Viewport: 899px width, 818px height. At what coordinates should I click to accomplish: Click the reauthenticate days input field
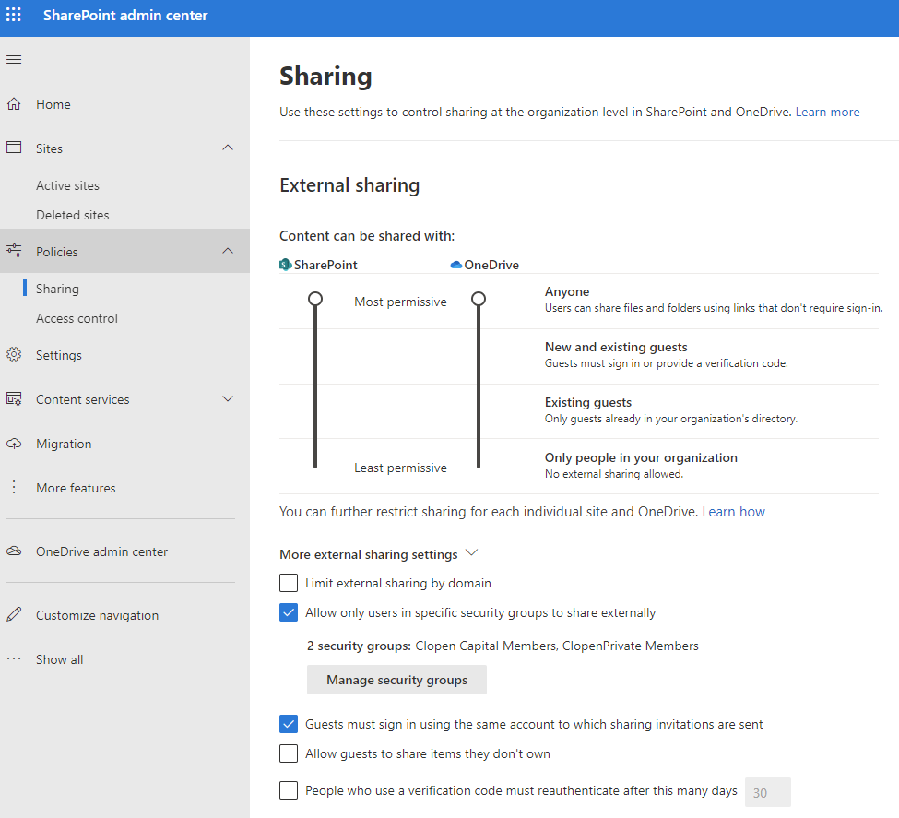[x=768, y=792]
